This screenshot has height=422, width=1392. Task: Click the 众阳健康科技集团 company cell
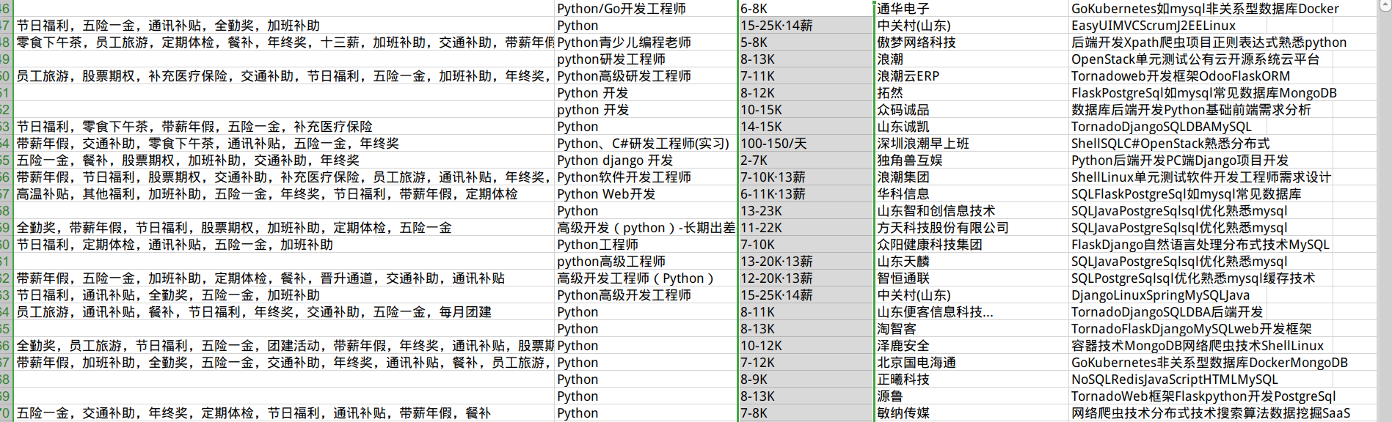972,245
